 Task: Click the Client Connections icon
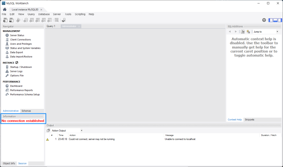point(7,39)
